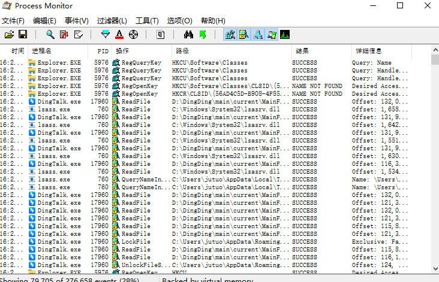Select lsass.exe row with Offset 1,551

coord(206,141)
